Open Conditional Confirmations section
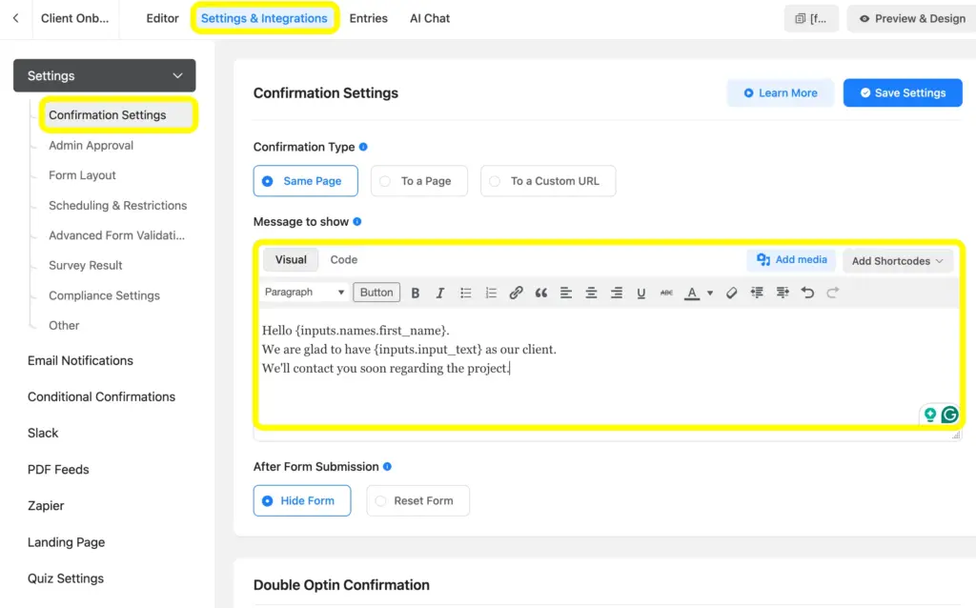Viewport: 976px width, 608px height. [101, 397]
